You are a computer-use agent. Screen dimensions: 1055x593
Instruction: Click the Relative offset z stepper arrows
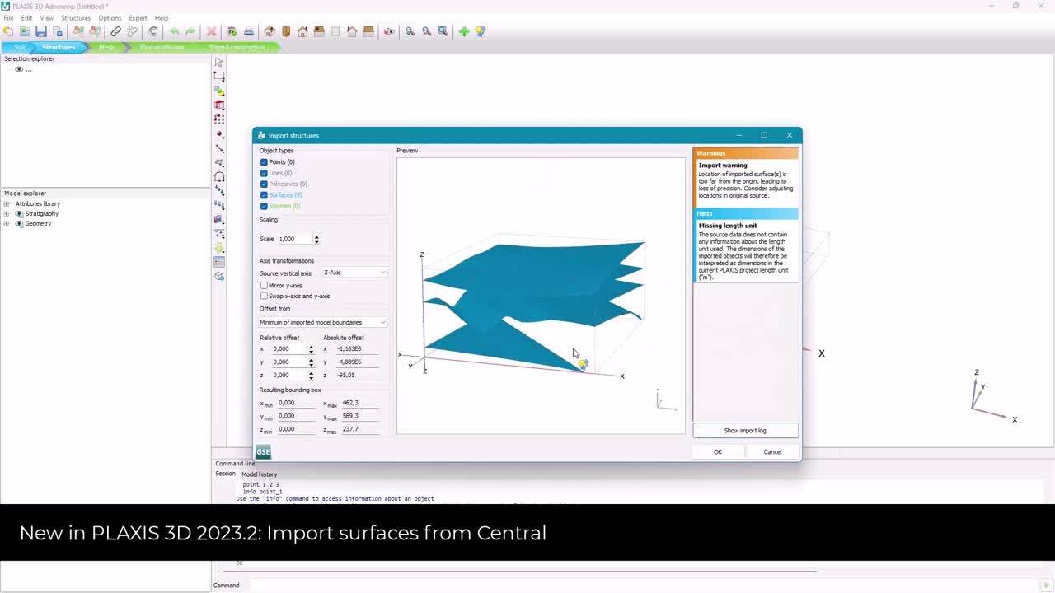[311, 376]
